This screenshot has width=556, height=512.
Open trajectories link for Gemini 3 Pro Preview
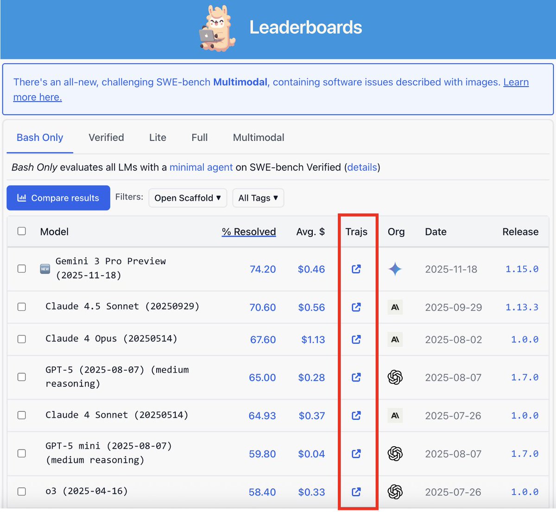point(356,269)
